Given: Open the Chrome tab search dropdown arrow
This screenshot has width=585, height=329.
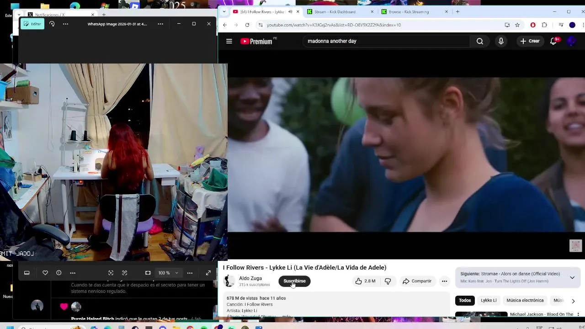Looking at the screenshot, I should (223, 11).
